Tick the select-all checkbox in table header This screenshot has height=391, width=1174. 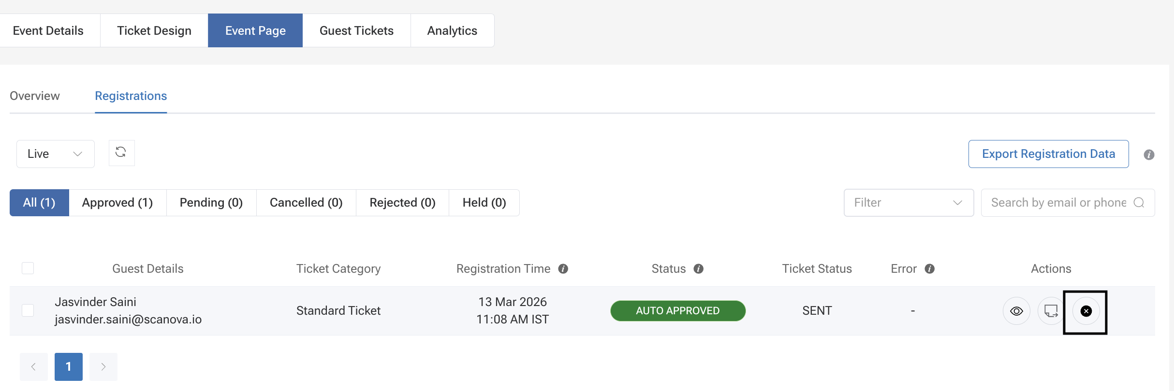pos(28,268)
